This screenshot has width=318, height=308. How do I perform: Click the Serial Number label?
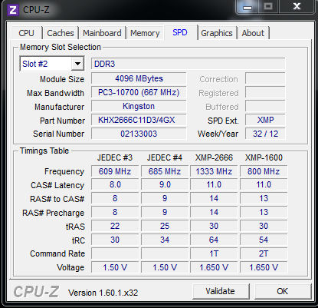(59, 134)
